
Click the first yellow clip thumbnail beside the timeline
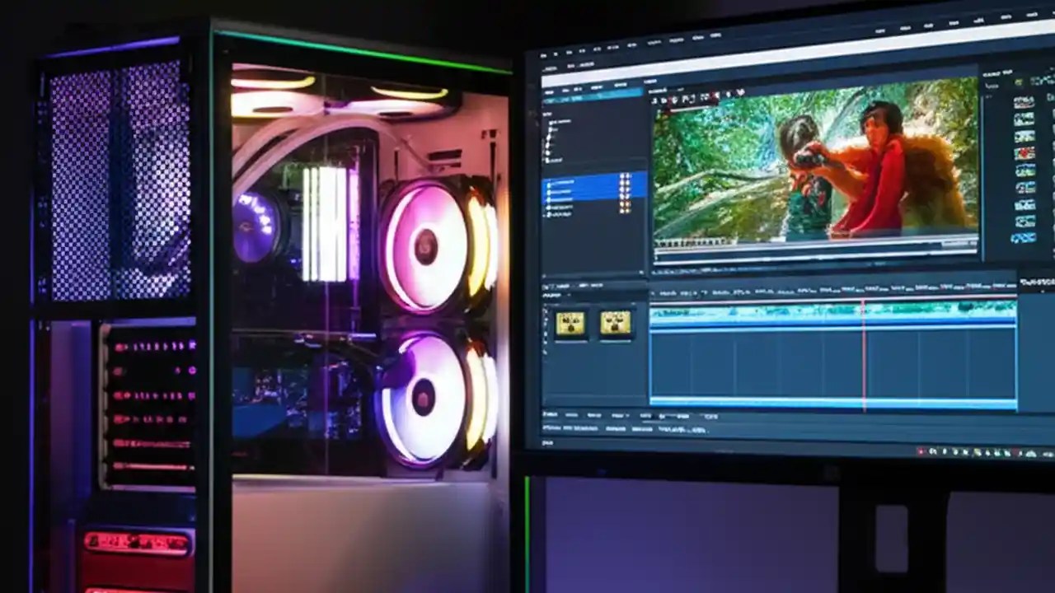570,323
